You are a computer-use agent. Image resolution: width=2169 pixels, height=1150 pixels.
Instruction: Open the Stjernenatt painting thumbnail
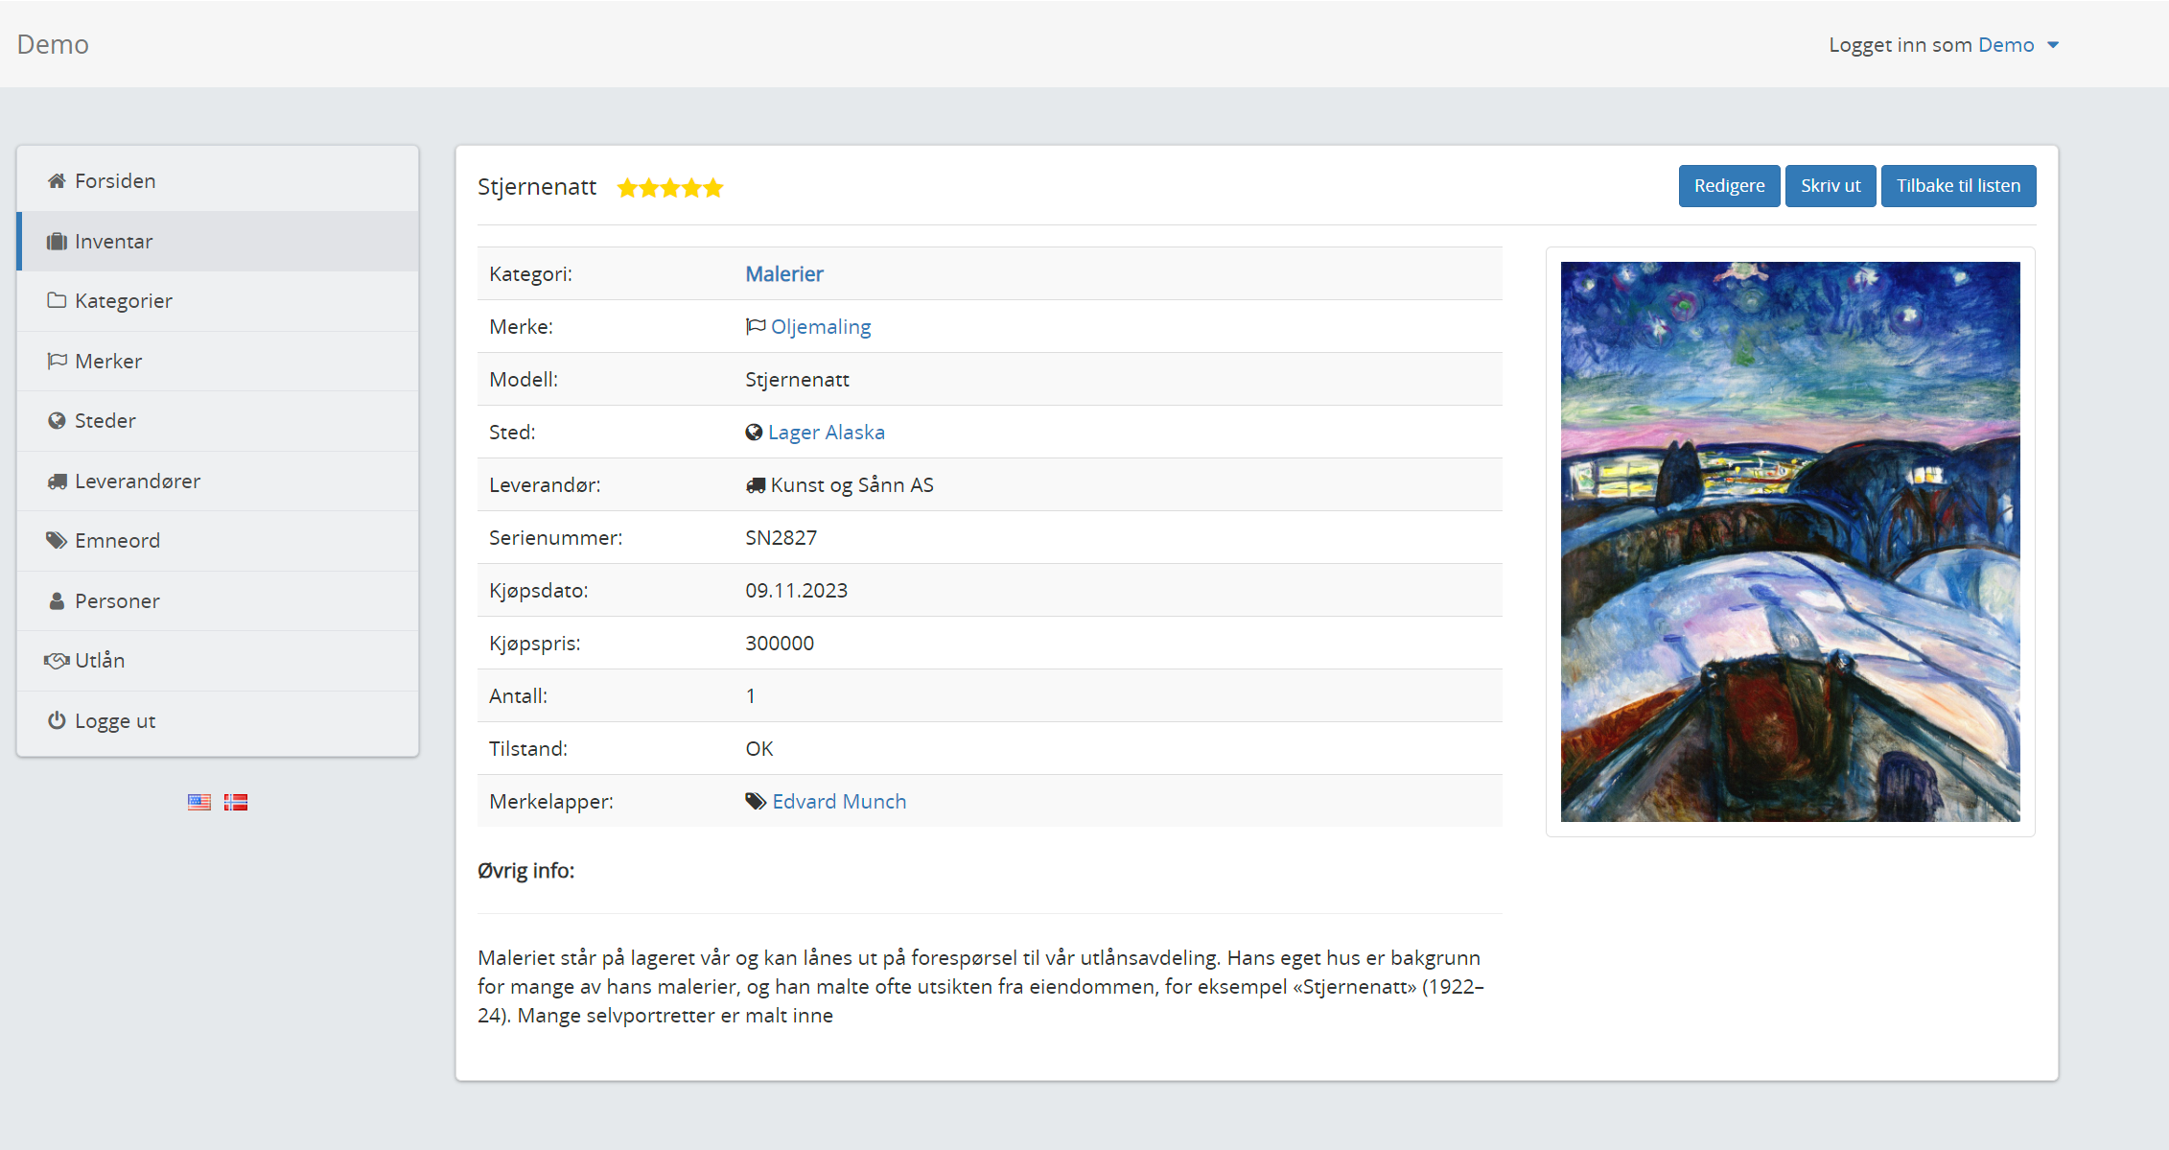[x=1790, y=542]
